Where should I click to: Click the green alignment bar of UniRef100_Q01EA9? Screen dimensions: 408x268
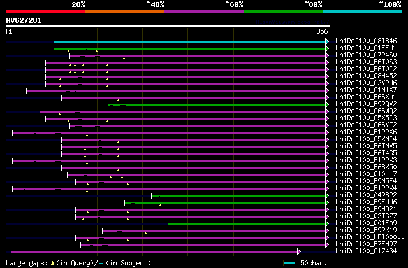point(247,223)
